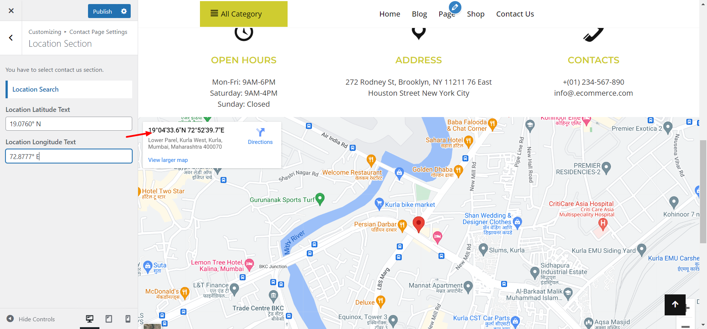Open the Shop menu item
The width and height of the screenshot is (707, 329).
475,14
